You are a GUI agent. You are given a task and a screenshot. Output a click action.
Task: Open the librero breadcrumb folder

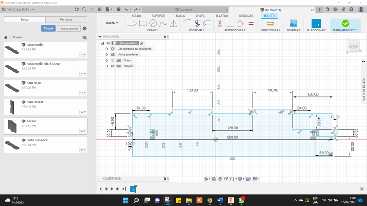(17, 37)
